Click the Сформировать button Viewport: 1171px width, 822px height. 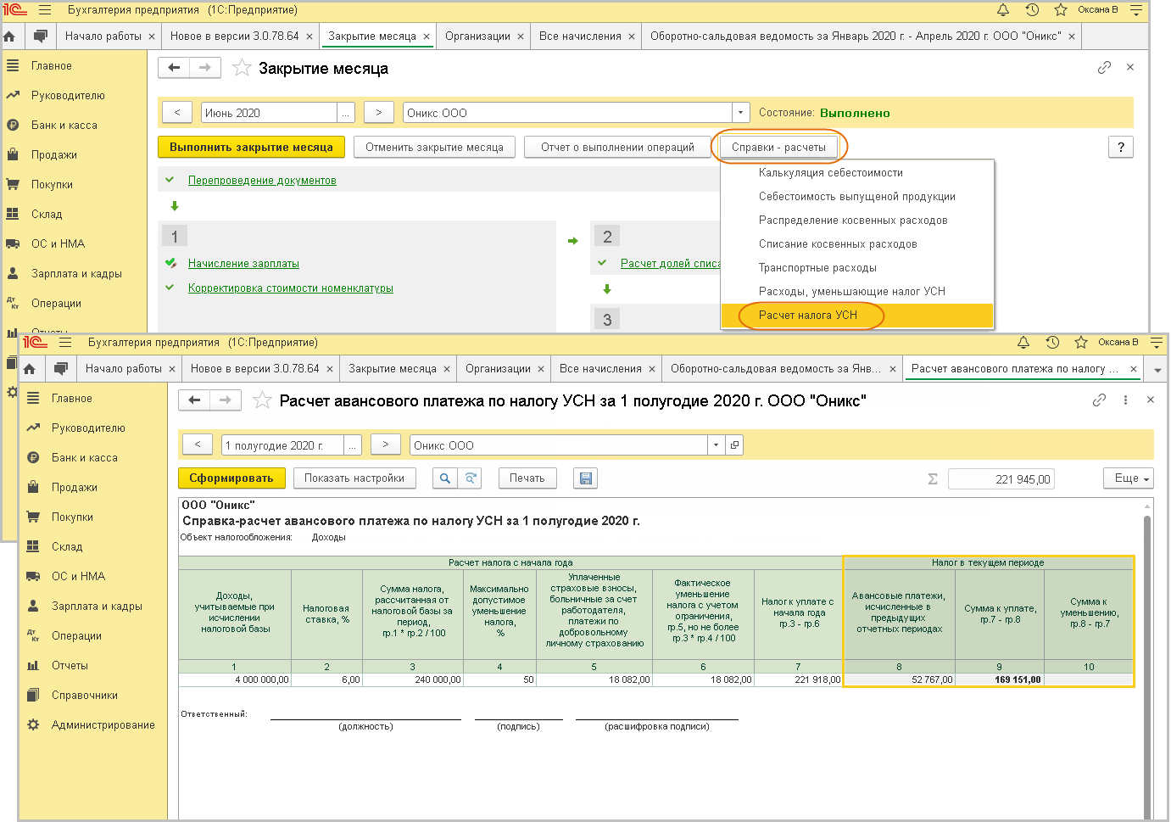pos(231,478)
